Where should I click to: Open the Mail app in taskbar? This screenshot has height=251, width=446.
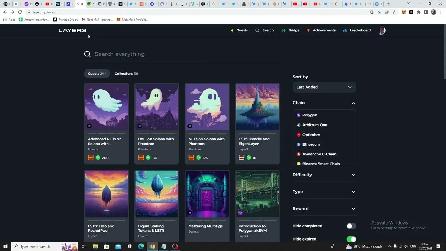click(118, 246)
